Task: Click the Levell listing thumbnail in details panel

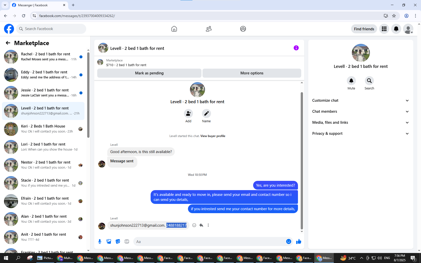Action: (x=361, y=53)
